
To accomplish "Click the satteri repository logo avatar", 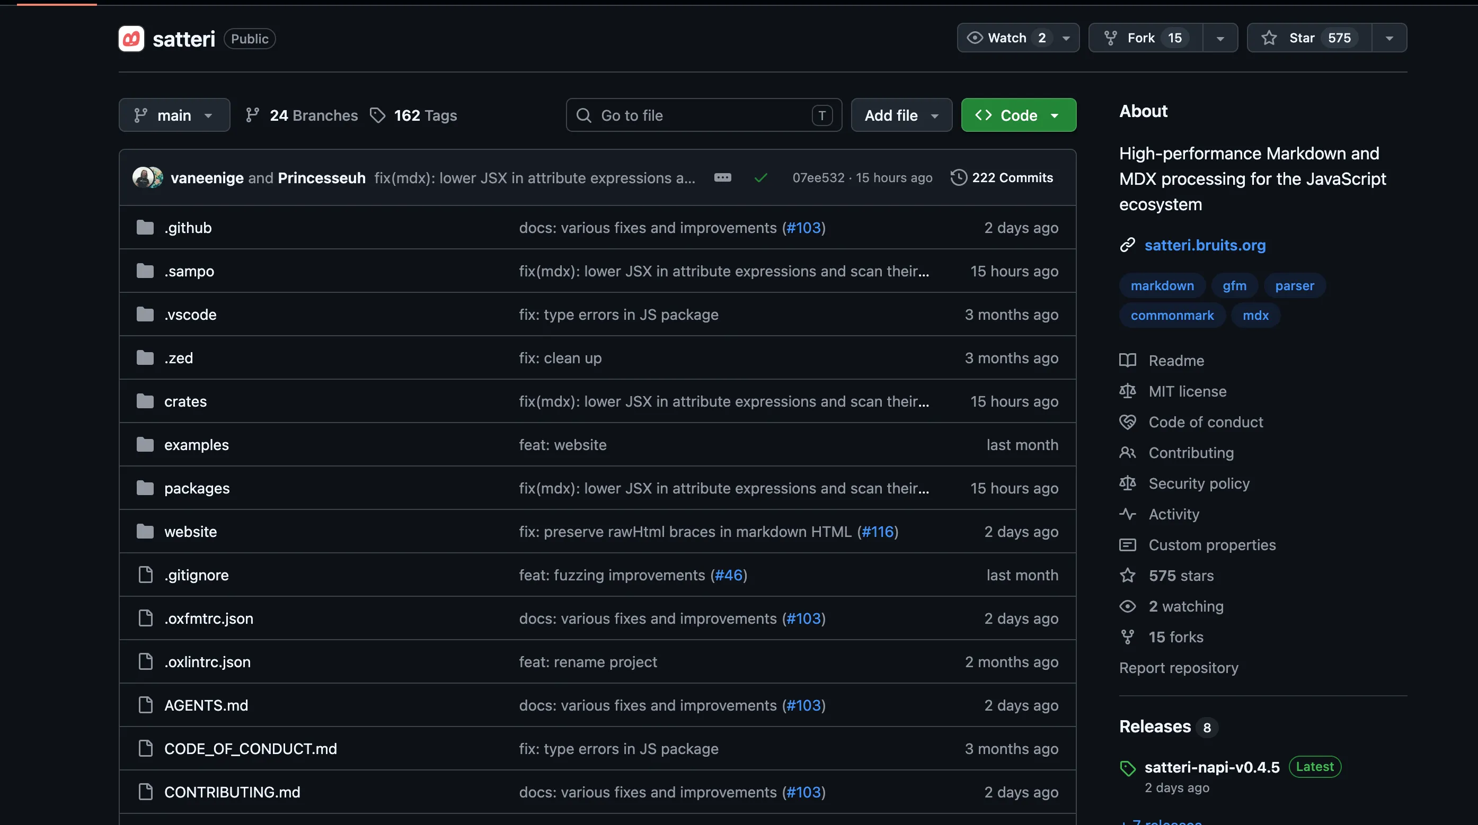I will pos(131,39).
